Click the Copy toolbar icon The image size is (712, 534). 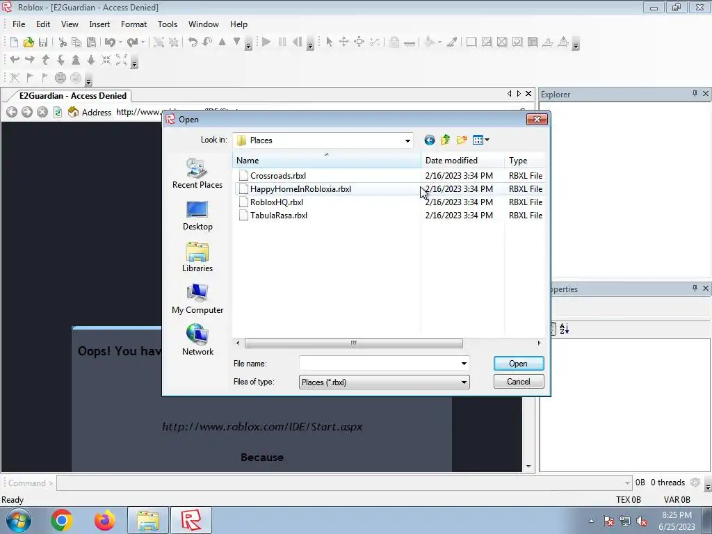pos(76,42)
